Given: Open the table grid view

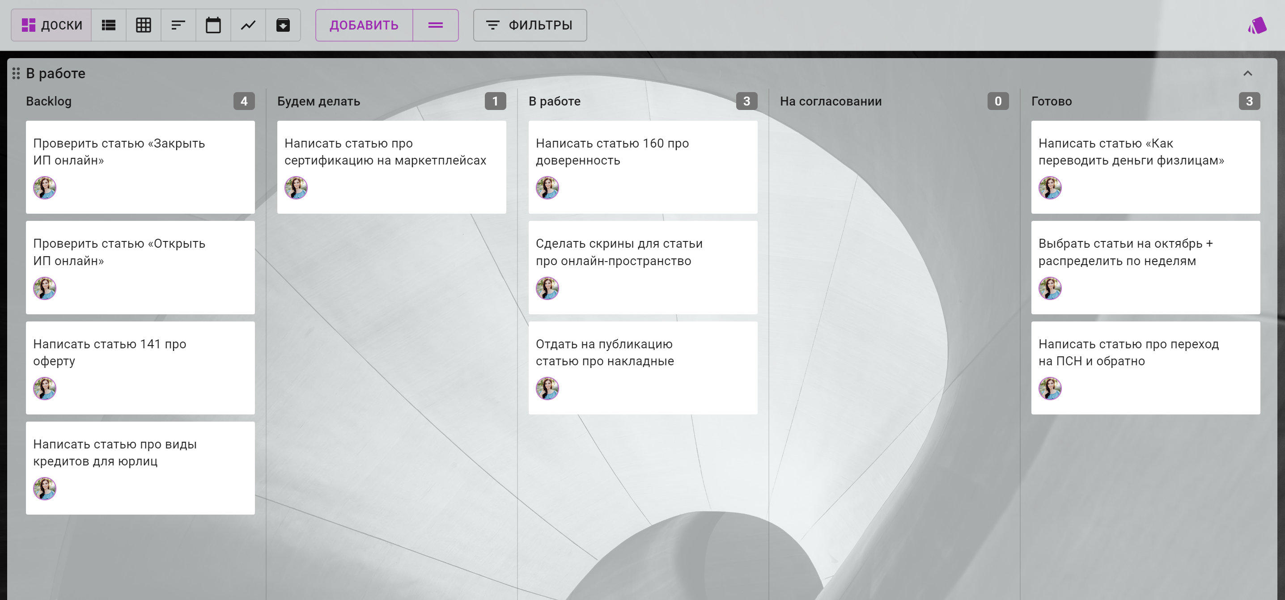Looking at the screenshot, I should (143, 25).
